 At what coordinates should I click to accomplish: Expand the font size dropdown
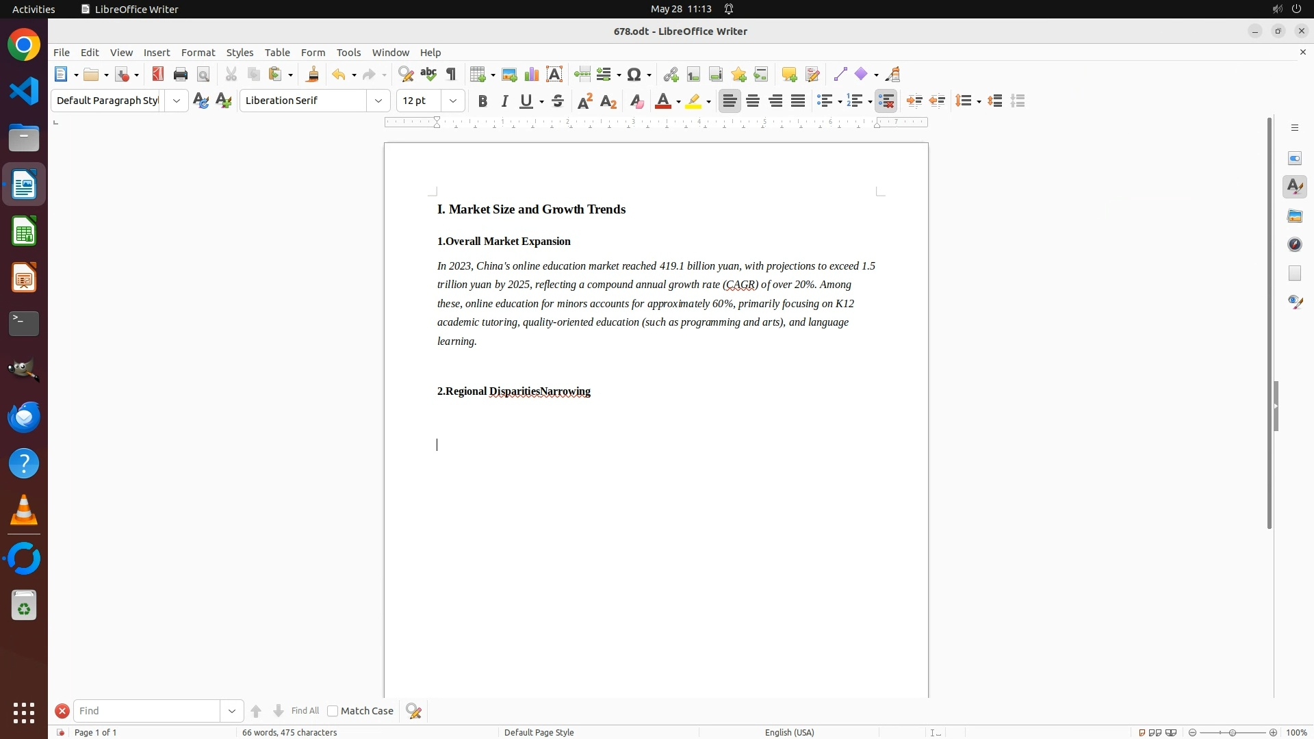(x=452, y=101)
